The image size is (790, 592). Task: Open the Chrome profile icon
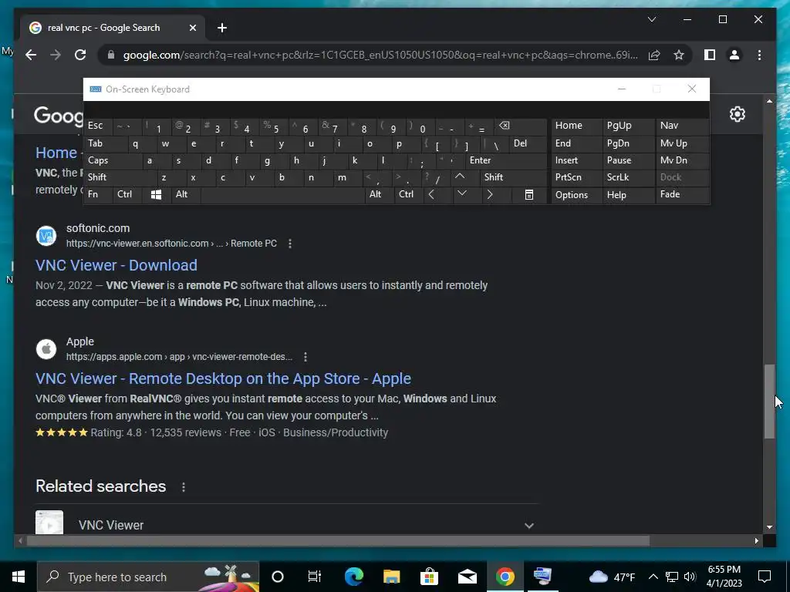(734, 55)
